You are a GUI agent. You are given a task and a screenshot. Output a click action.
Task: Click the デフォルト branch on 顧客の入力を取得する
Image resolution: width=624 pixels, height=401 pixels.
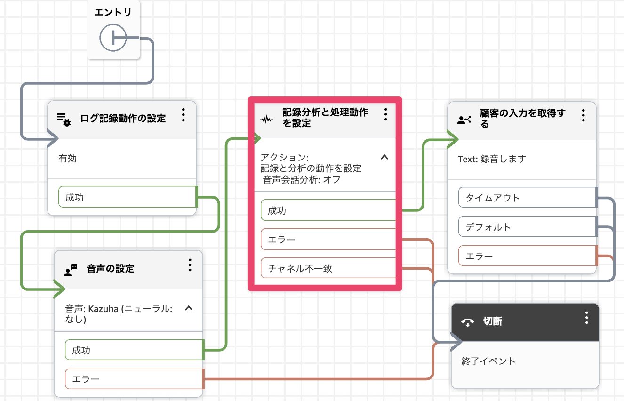click(527, 226)
